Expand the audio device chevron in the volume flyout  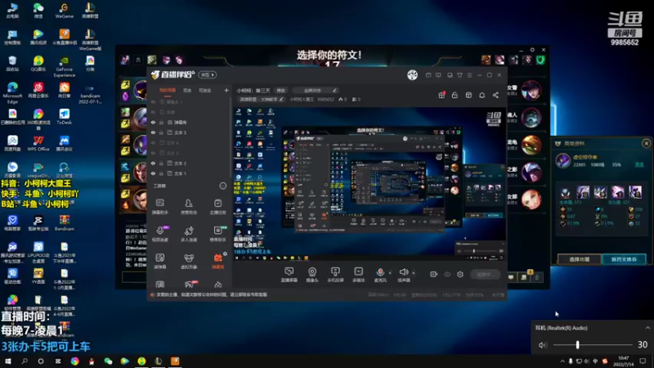pyautogui.click(x=647, y=328)
